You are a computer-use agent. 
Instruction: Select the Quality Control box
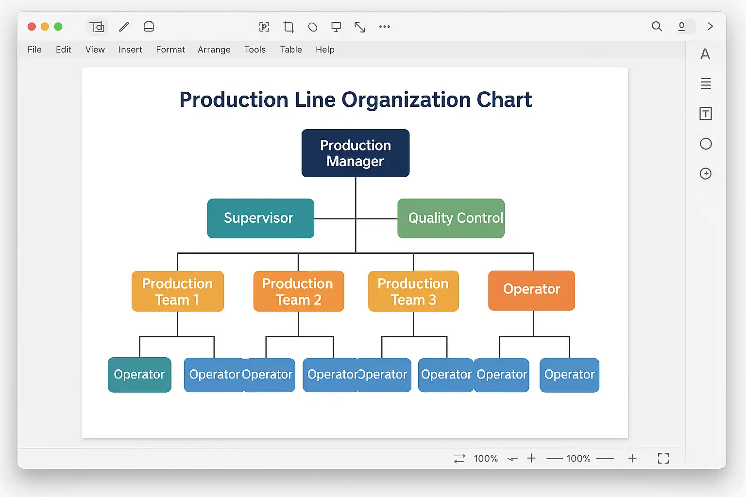point(451,218)
